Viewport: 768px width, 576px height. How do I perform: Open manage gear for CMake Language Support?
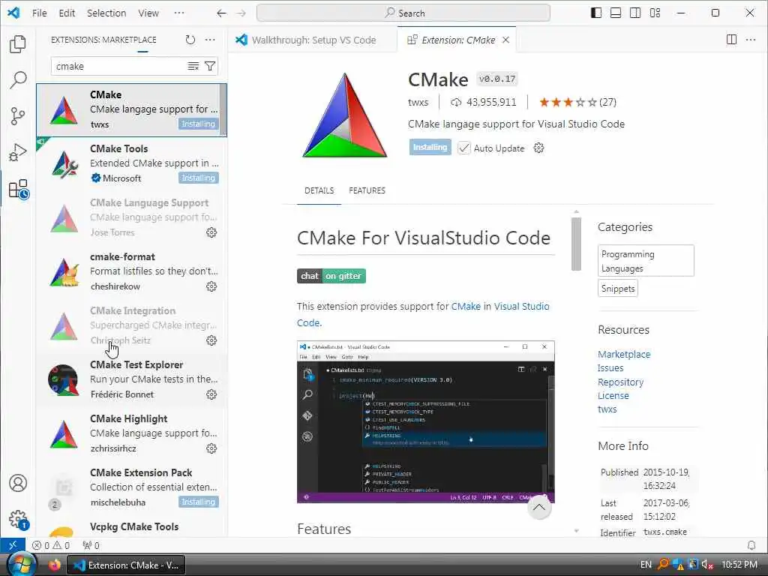click(211, 232)
